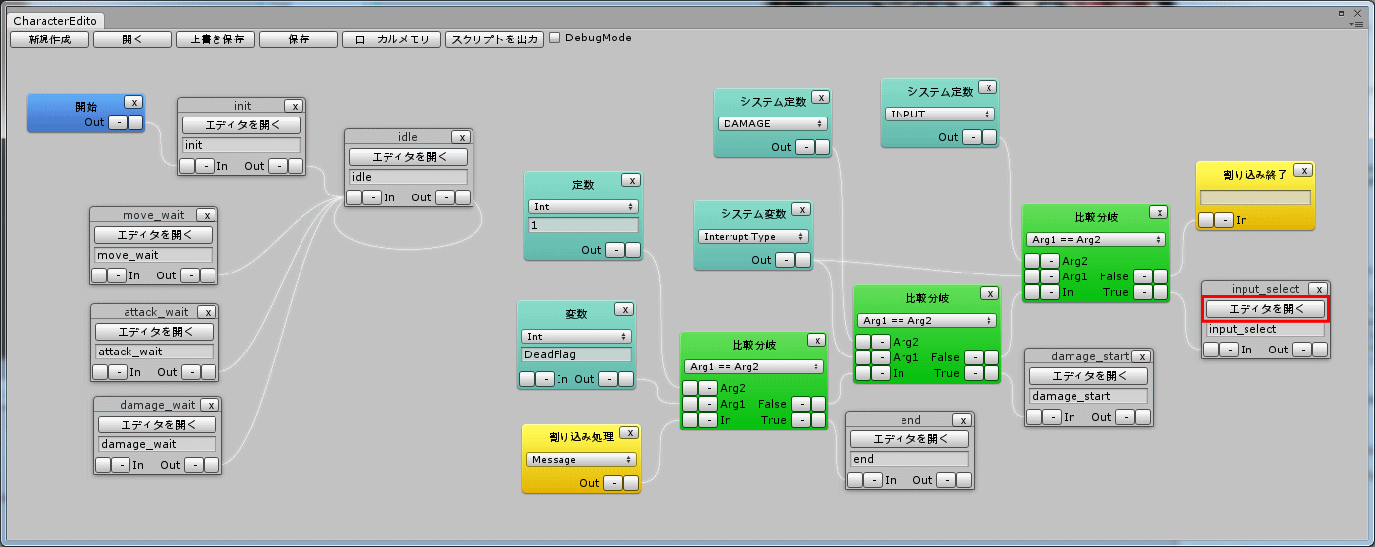
Task: Open editor for damage_wait node
Action: click(157, 425)
